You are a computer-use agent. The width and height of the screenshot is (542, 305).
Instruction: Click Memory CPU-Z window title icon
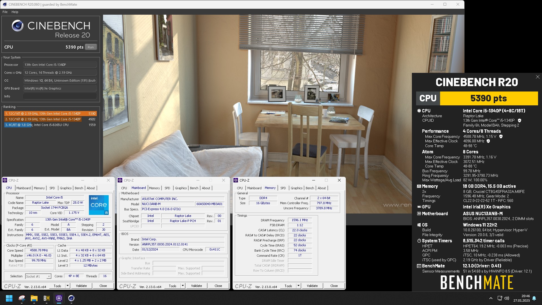tap(236, 180)
